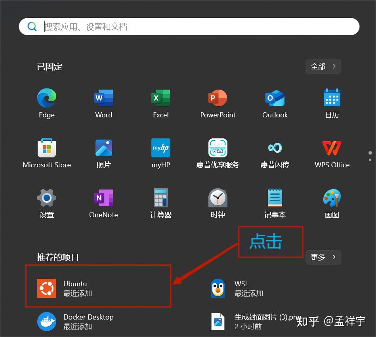The width and height of the screenshot is (376, 337).
Task: Open Microsoft Store icon
Action: pyautogui.click(x=47, y=147)
